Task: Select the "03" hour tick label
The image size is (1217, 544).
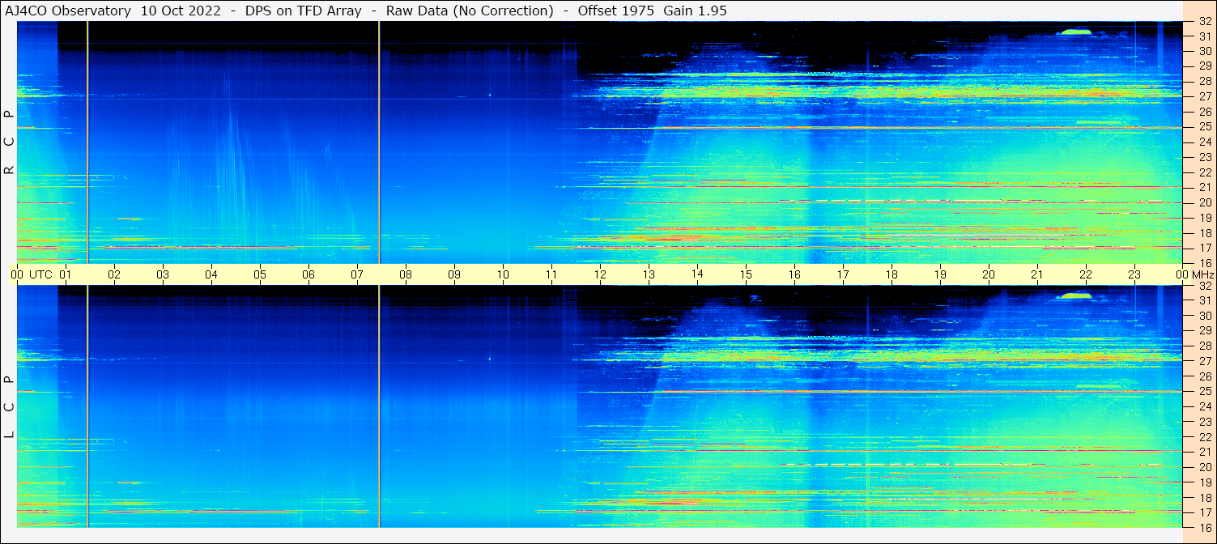Action: click(x=163, y=274)
